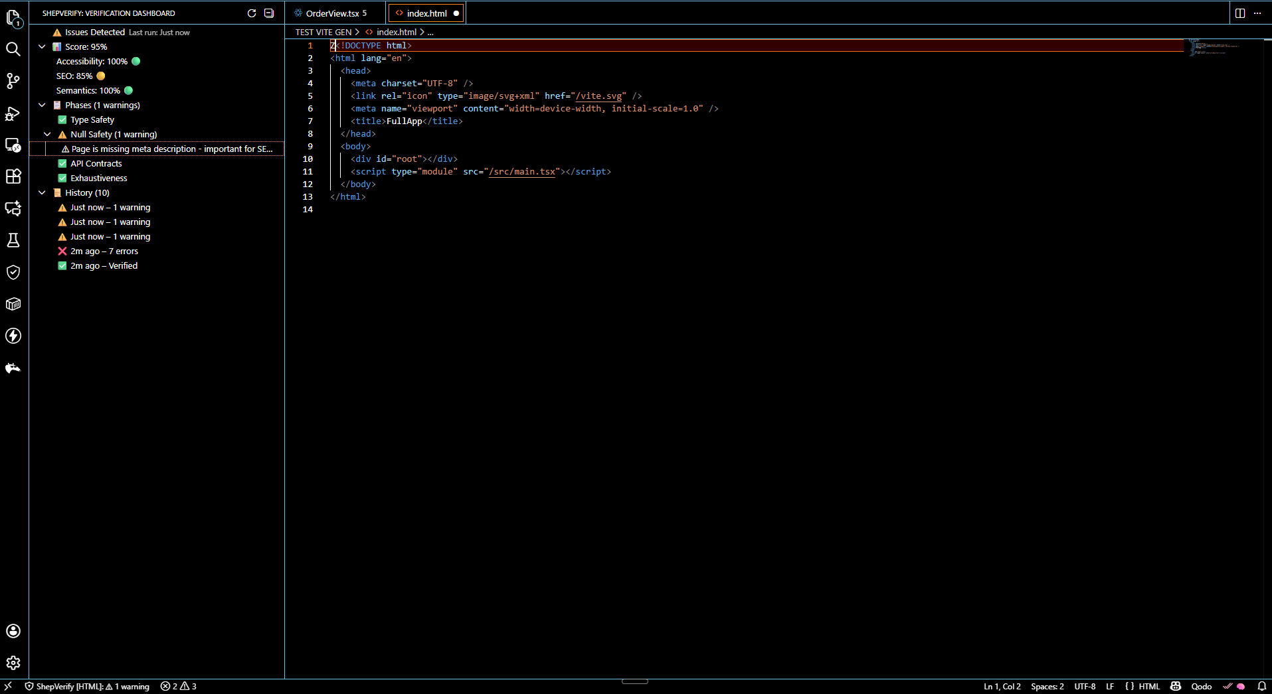This screenshot has height=694, width=1272.
Task: Open the Run and Debug view
Action: click(13, 113)
